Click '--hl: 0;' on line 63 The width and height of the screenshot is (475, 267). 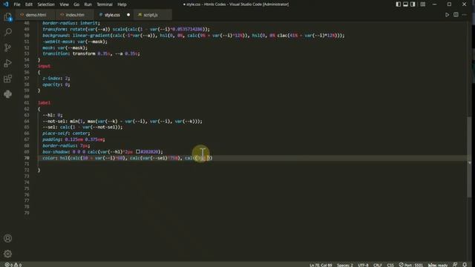[x=53, y=115]
